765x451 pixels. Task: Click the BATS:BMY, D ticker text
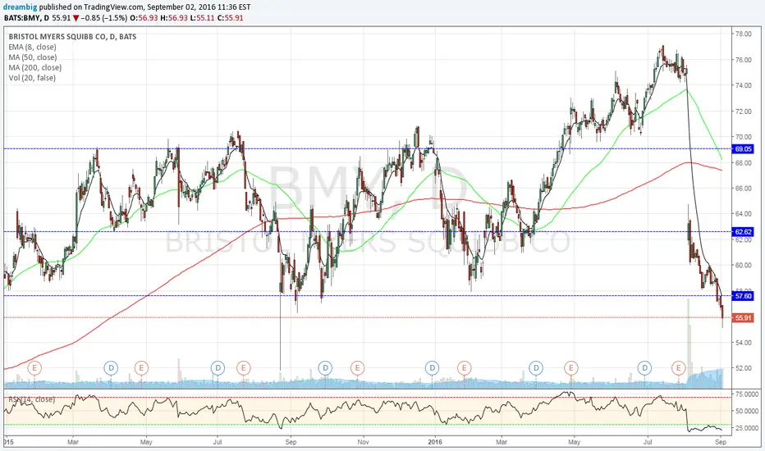26,18
